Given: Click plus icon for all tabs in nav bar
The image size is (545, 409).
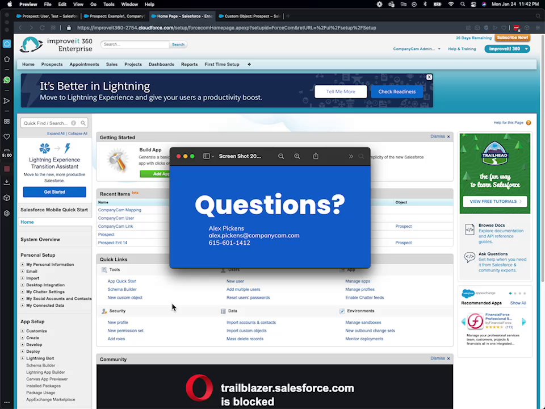Looking at the screenshot, I should pos(249,64).
